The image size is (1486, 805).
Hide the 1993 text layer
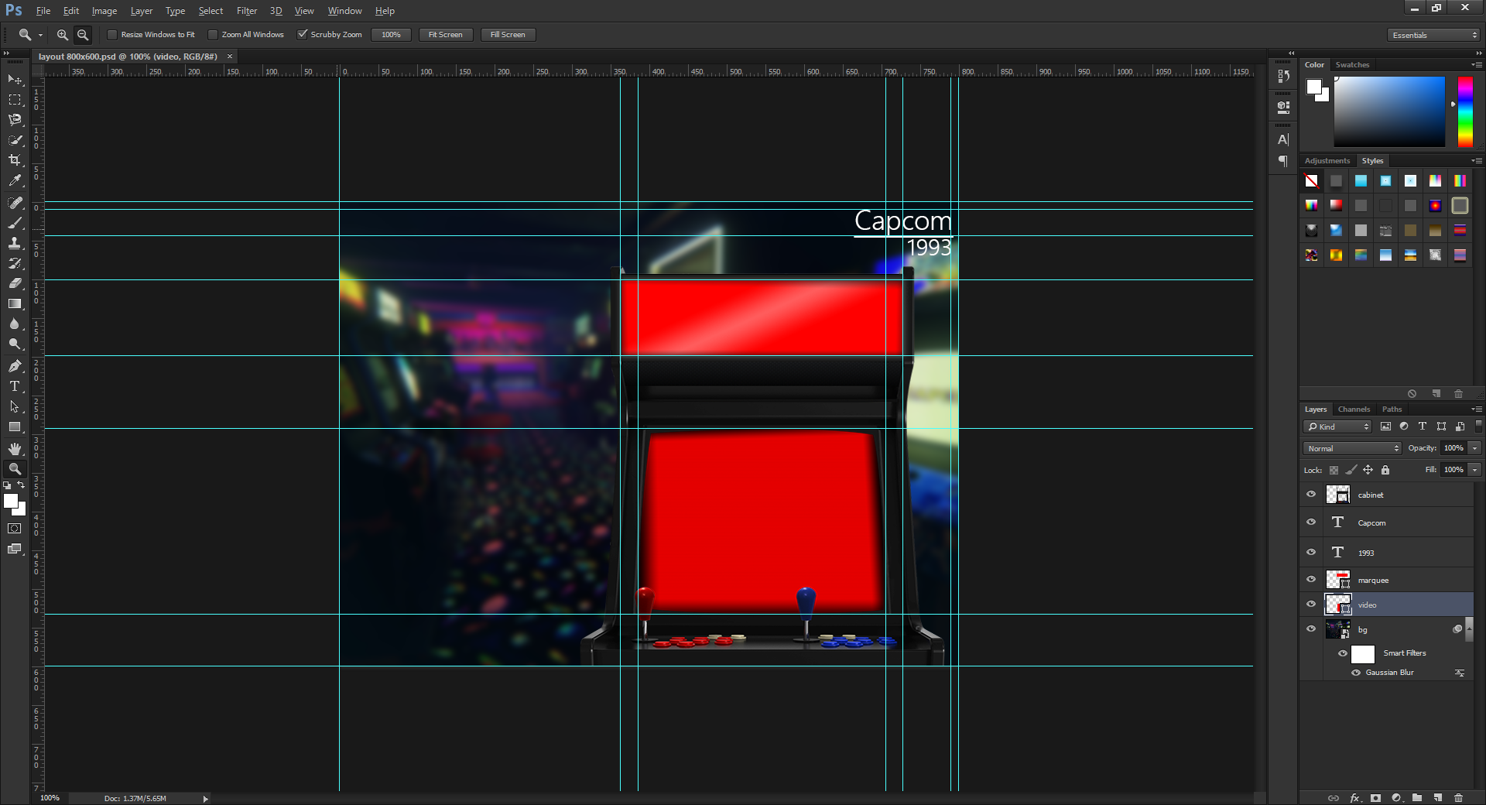[x=1311, y=552]
